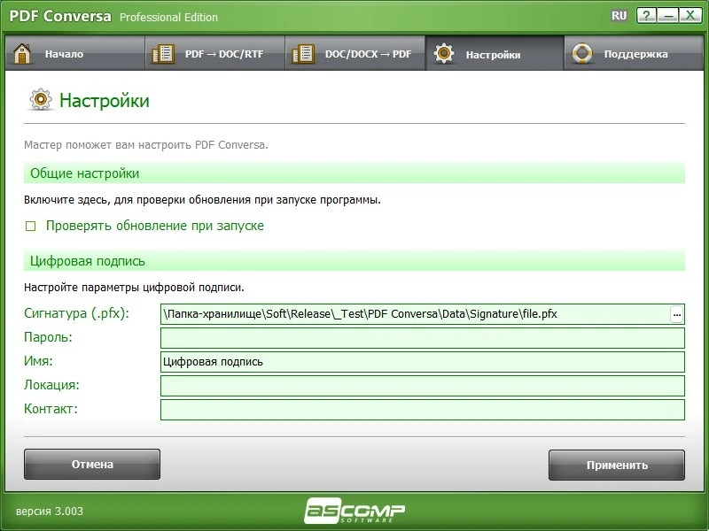
Task: Click the Отмена button
Action: (x=92, y=464)
